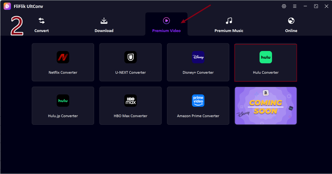The height and width of the screenshot is (174, 332).
Task: Minimize the FliFlik UltConv window
Action: click(305, 6)
